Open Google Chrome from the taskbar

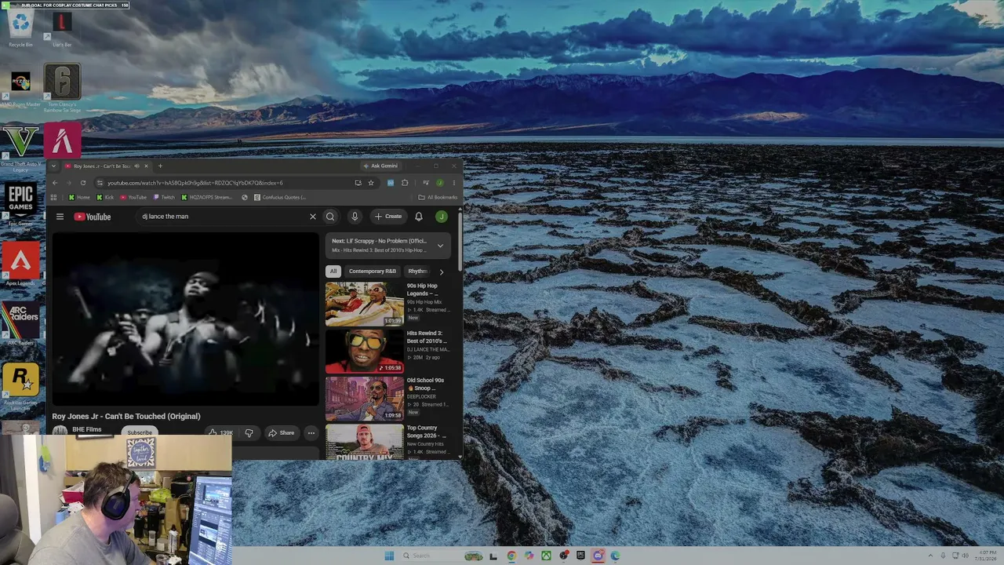coord(511,556)
